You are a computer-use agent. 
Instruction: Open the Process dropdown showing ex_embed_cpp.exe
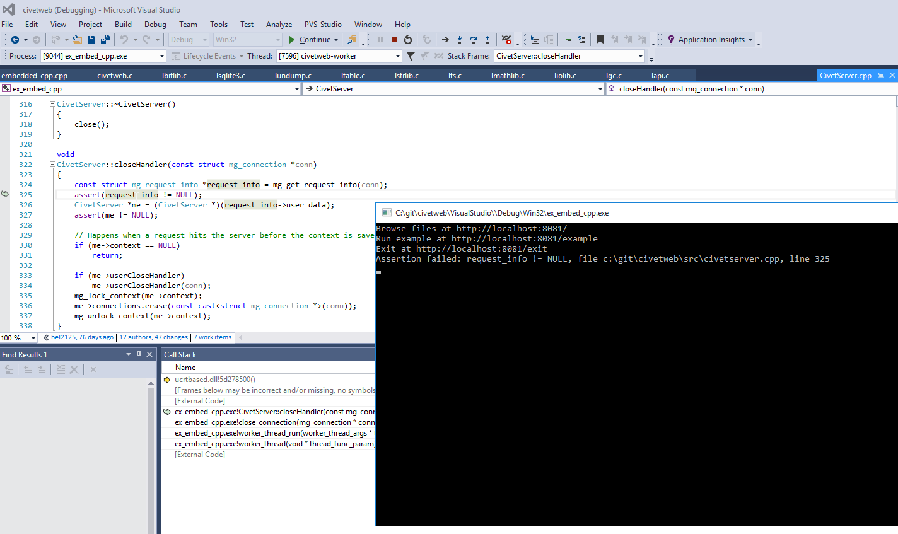162,55
